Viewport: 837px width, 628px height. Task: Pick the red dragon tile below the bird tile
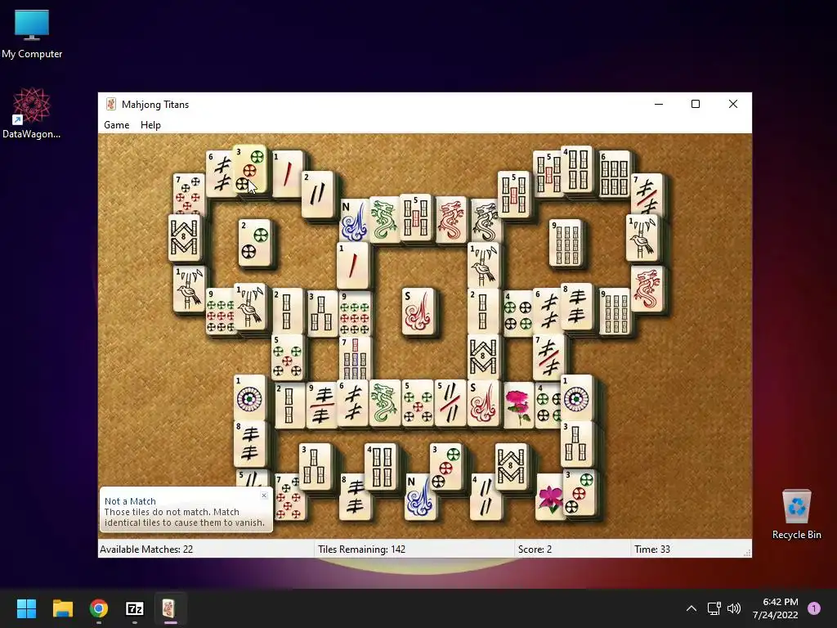[647, 289]
